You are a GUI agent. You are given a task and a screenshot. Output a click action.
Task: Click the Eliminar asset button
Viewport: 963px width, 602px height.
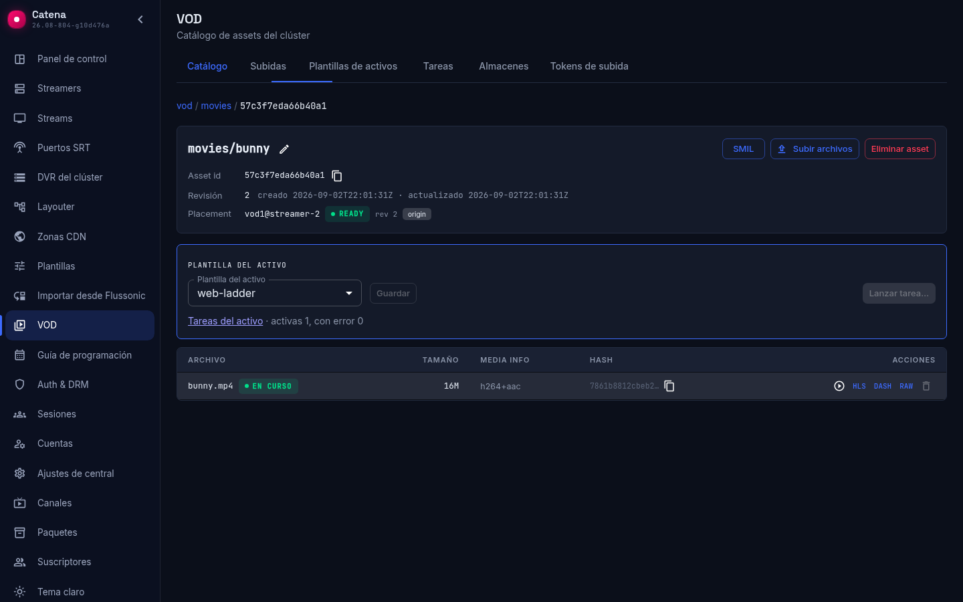click(900, 149)
